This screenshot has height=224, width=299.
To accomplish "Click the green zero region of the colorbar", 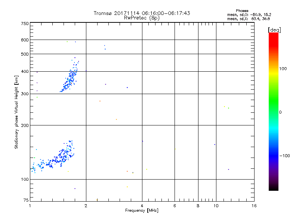I will point(274,112).
